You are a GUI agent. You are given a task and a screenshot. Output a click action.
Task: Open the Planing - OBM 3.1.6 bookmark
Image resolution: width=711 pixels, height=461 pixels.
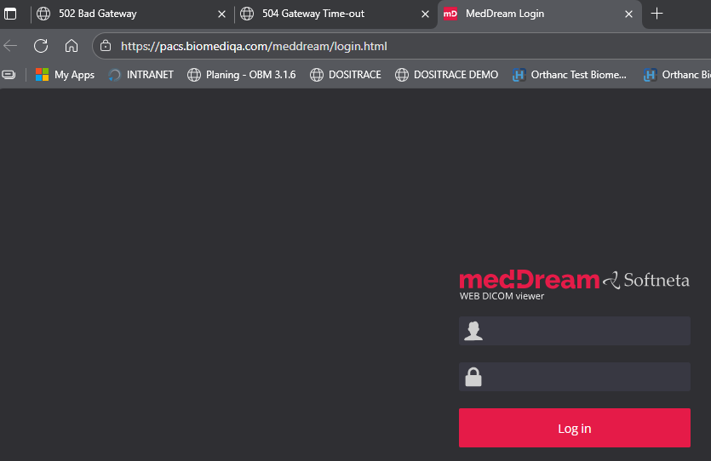pos(242,75)
